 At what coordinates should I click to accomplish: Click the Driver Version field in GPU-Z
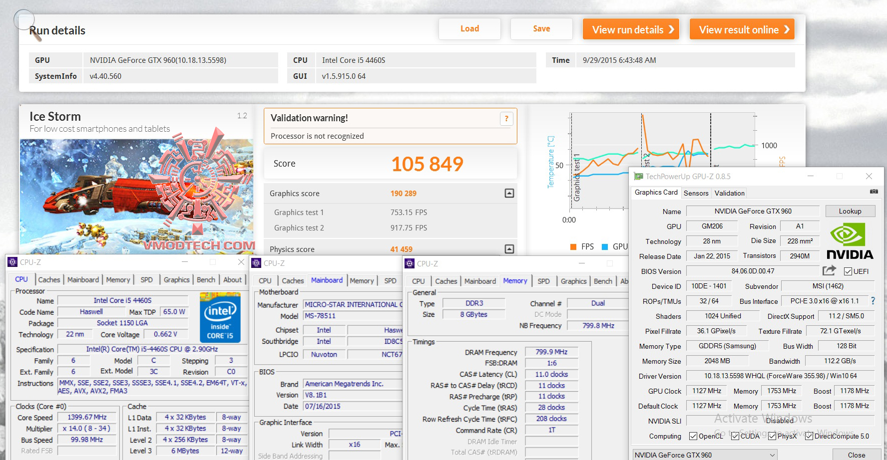[781, 376]
